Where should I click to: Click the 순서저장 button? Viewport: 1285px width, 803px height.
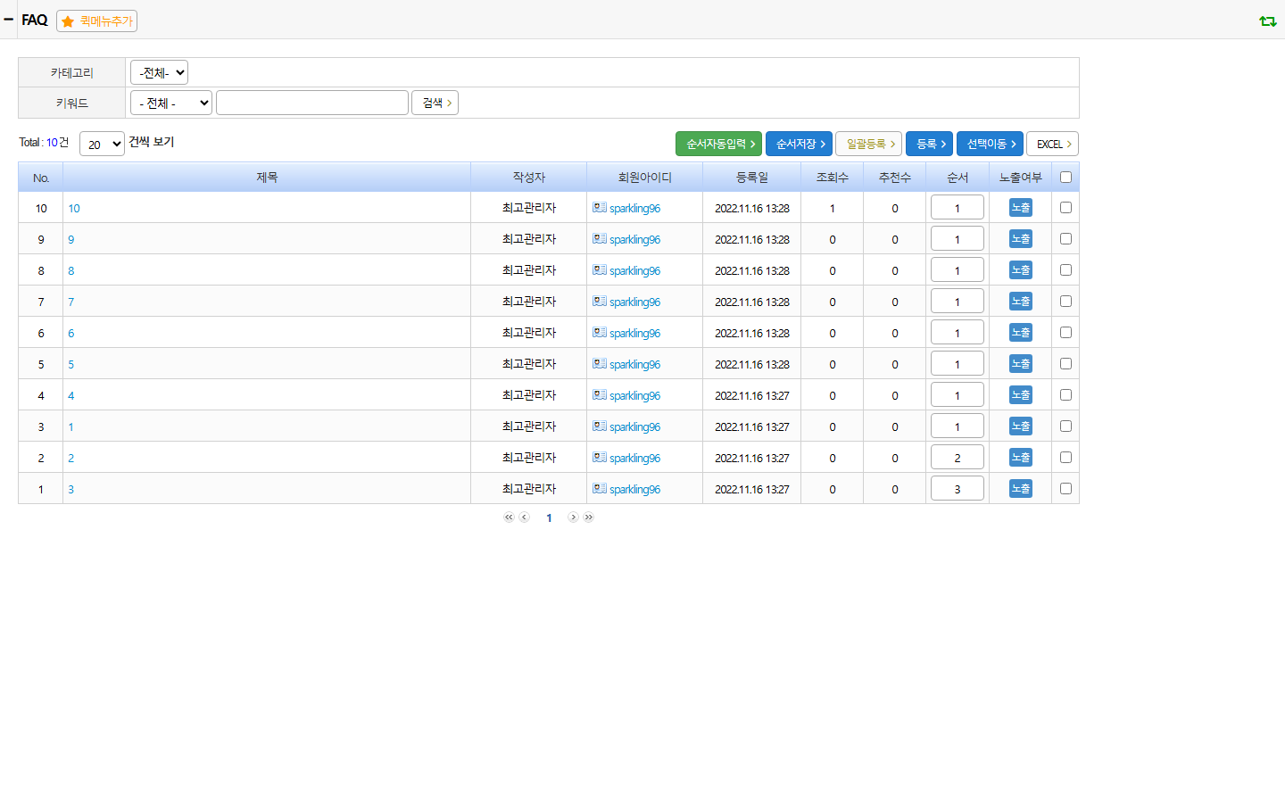pyautogui.click(x=800, y=144)
